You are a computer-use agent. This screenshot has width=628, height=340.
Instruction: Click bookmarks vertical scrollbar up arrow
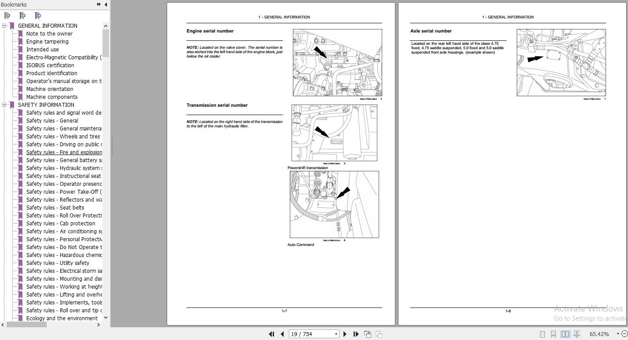click(x=106, y=26)
